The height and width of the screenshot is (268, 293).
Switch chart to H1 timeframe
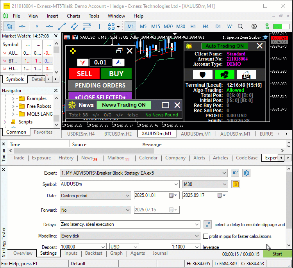coord(193,27)
